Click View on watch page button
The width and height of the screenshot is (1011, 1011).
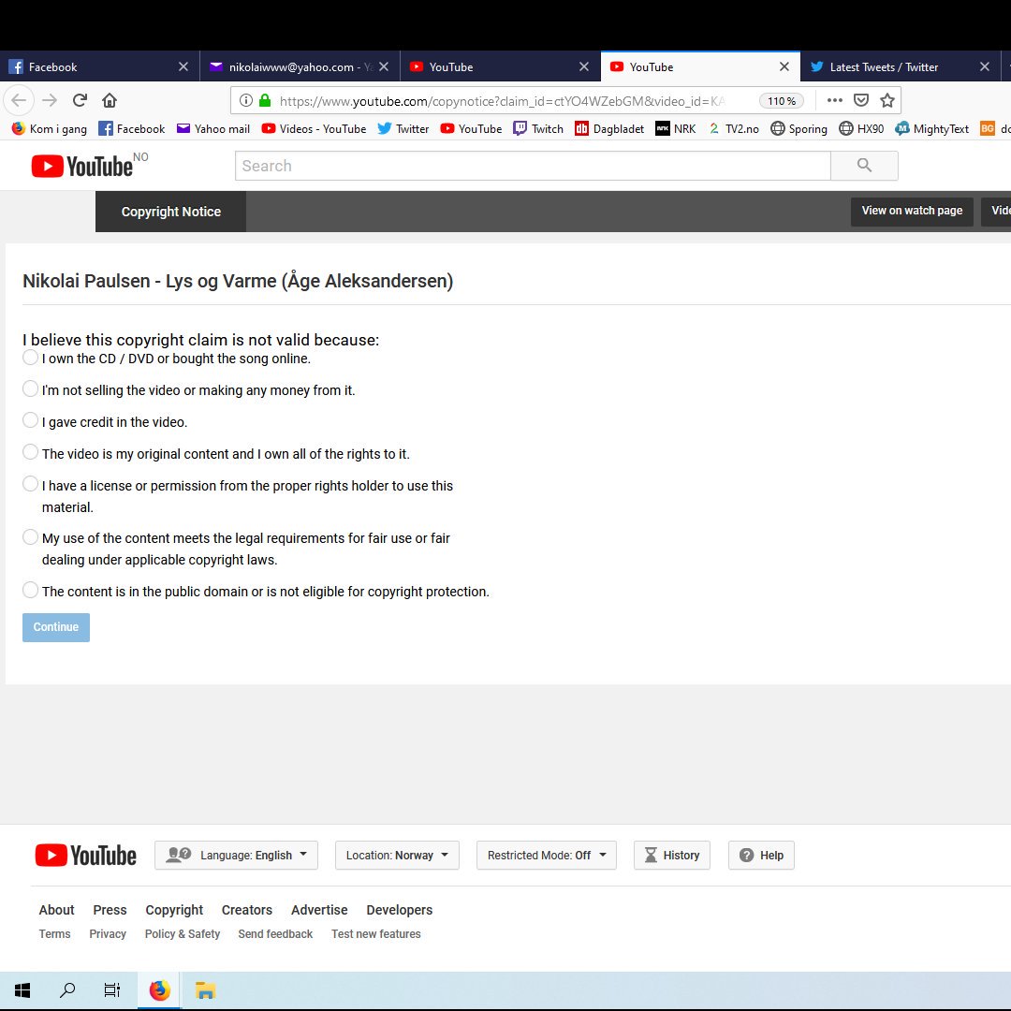912,211
